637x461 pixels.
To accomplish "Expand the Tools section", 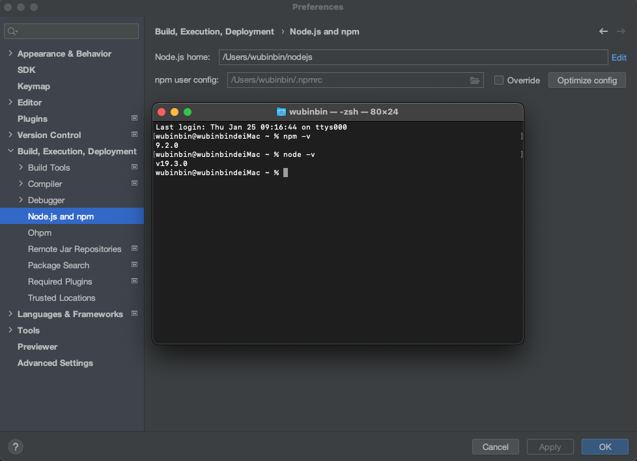I will [10, 330].
